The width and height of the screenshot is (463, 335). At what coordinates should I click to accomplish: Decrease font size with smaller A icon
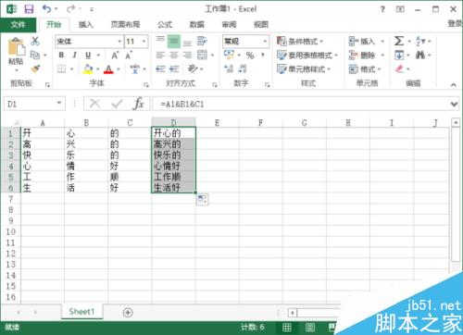pyautogui.click(x=129, y=56)
